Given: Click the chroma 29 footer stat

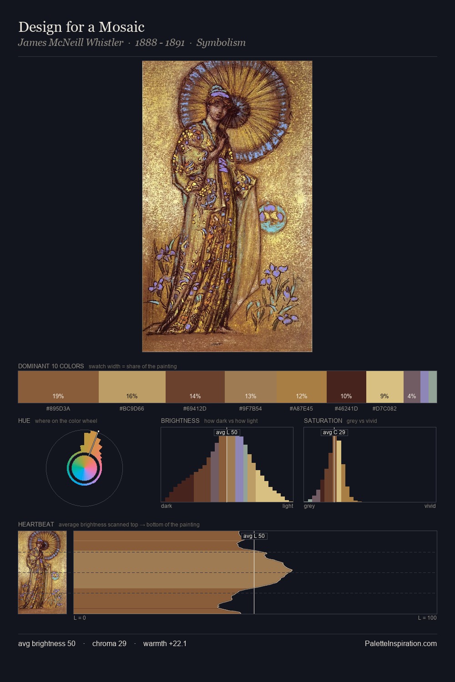Looking at the screenshot, I should [109, 643].
